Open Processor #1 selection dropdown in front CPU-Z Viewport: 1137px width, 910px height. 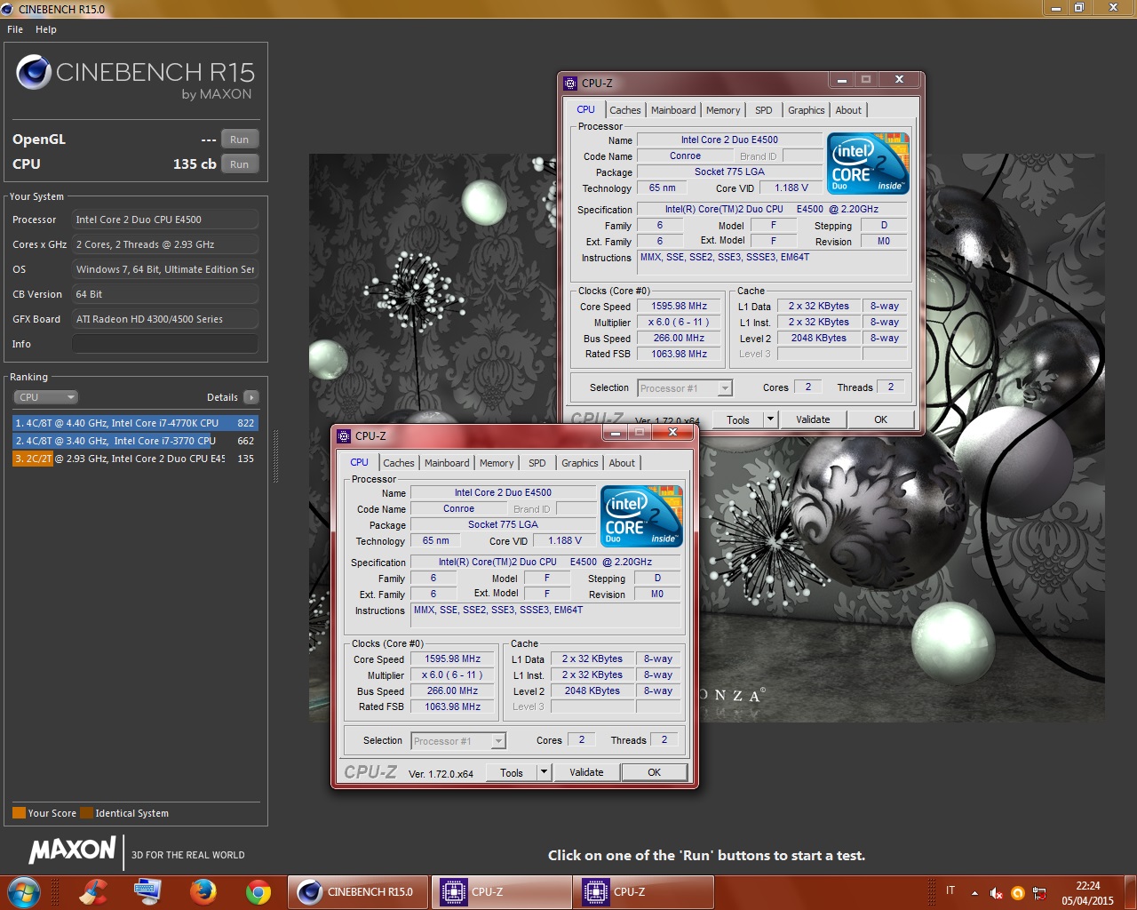click(x=458, y=741)
